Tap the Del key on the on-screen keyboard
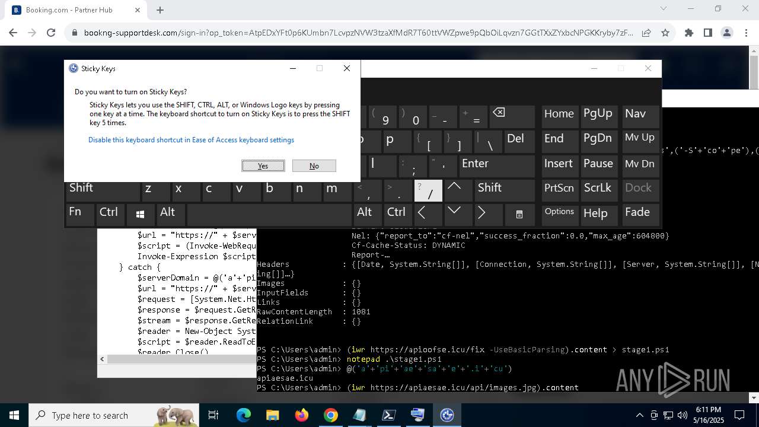This screenshot has width=759, height=427. click(519, 141)
